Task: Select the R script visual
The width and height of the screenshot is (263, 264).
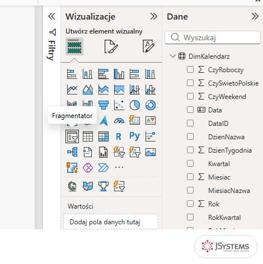Action: [119, 136]
